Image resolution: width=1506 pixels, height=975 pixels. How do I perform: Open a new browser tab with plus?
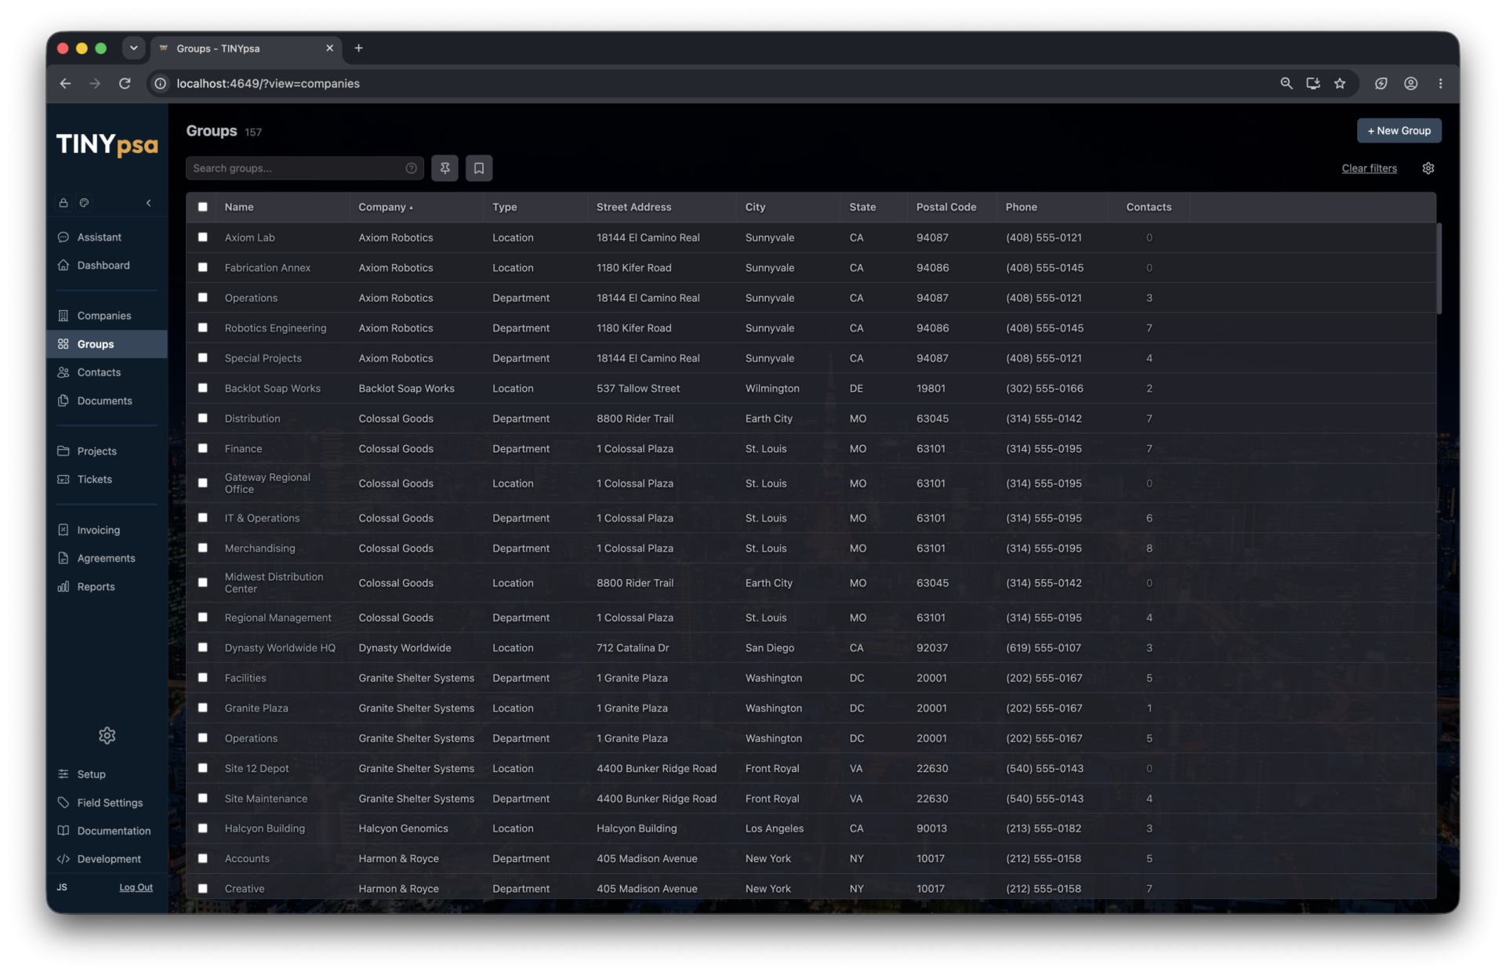tap(358, 48)
